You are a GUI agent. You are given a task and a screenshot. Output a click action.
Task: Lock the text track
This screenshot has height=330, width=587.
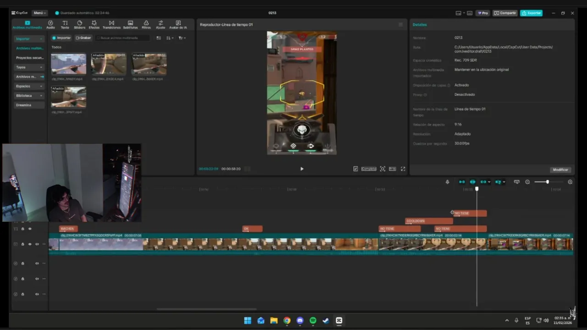pos(22,229)
